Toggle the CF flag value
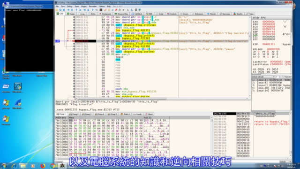The image size is (300, 169). pos(258,57)
